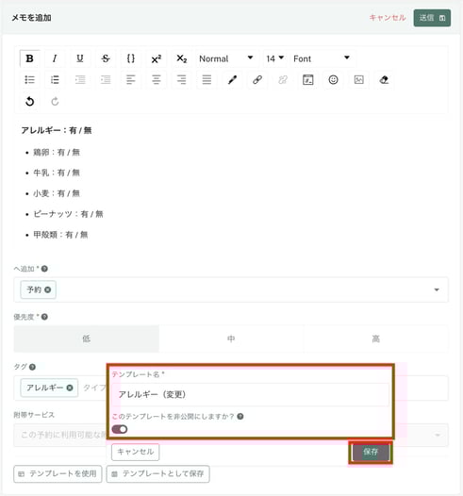Toggle bold formatting in the editor

click(x=30, y=58)
